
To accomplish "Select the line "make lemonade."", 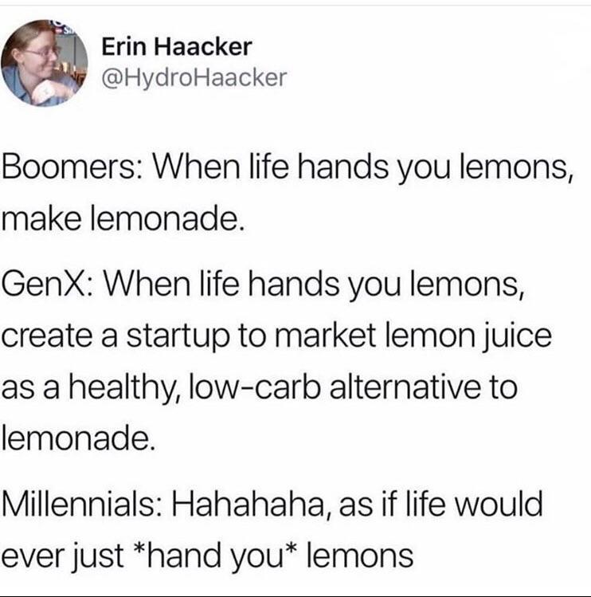I will click(x=123, y=218).
